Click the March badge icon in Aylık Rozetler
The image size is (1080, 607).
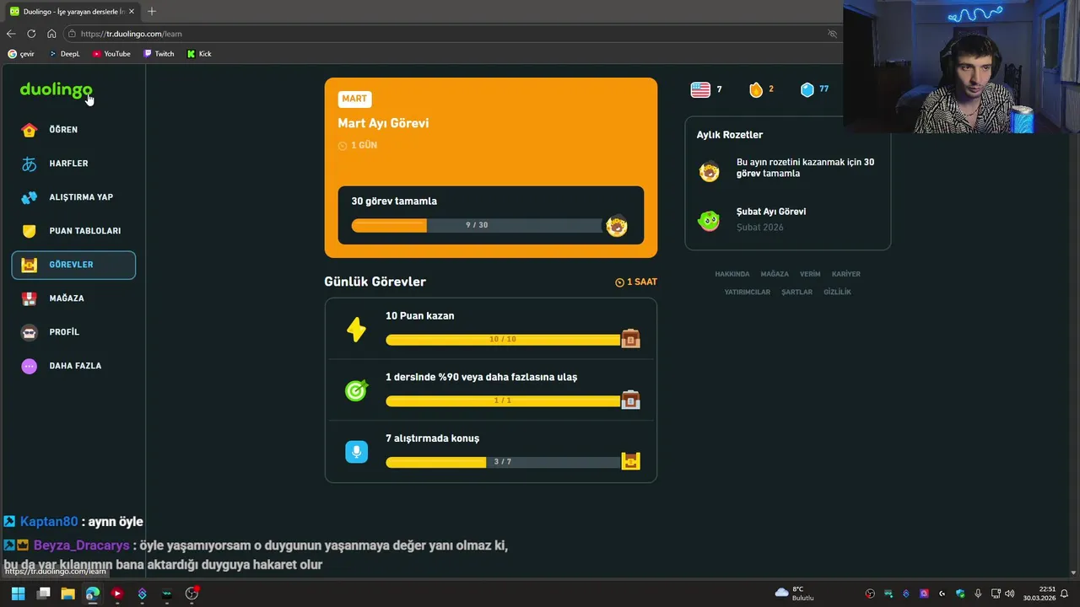tap(709, 171)
